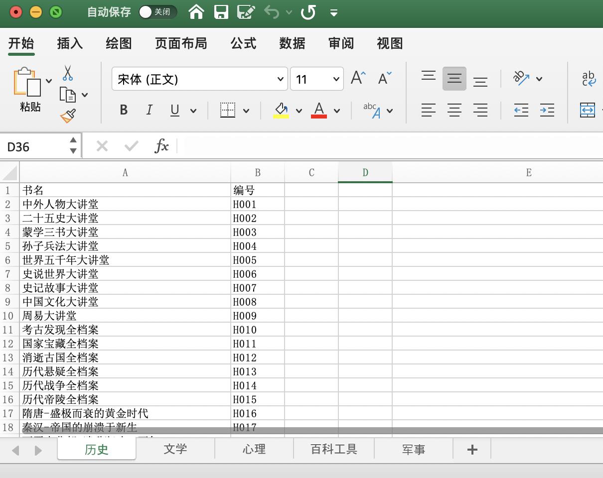
Task: Open the font color picker
Action: (337, 111)
